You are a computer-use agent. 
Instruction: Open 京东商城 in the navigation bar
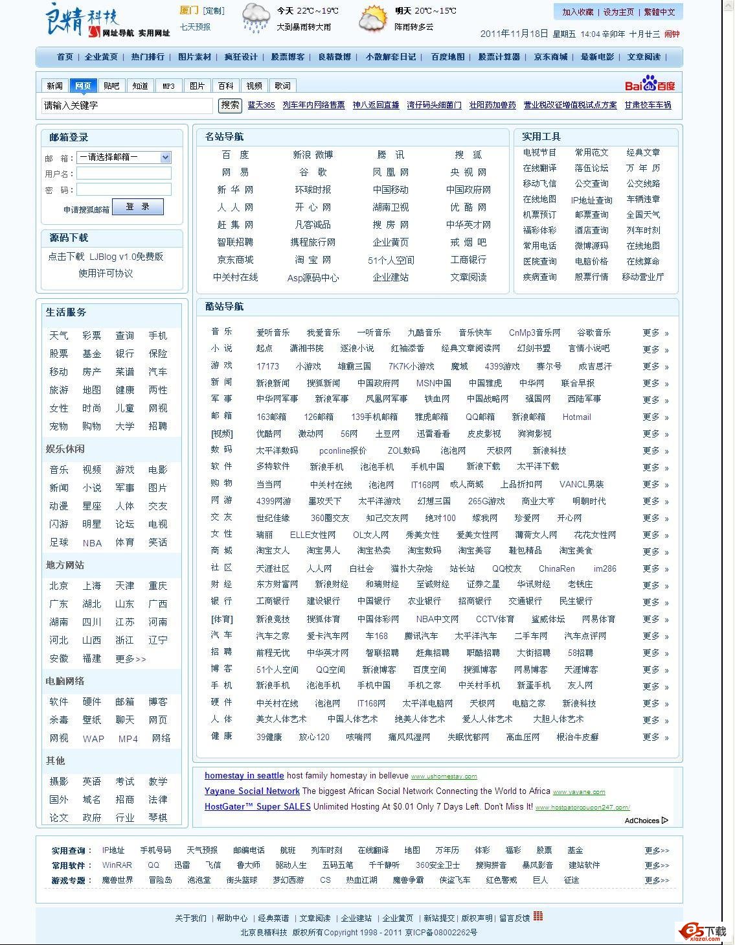pyautogui.click(x=550, y=57)
